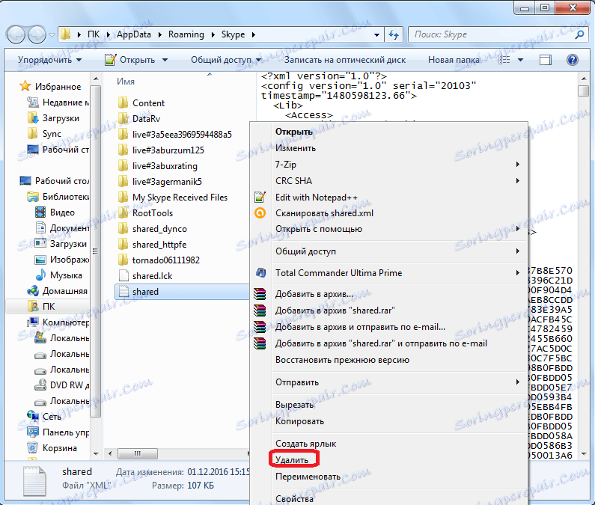This screenshot has height=505, width=595.
Task: Click the DVD RW drive icon
Action: (x=40, y=385)
